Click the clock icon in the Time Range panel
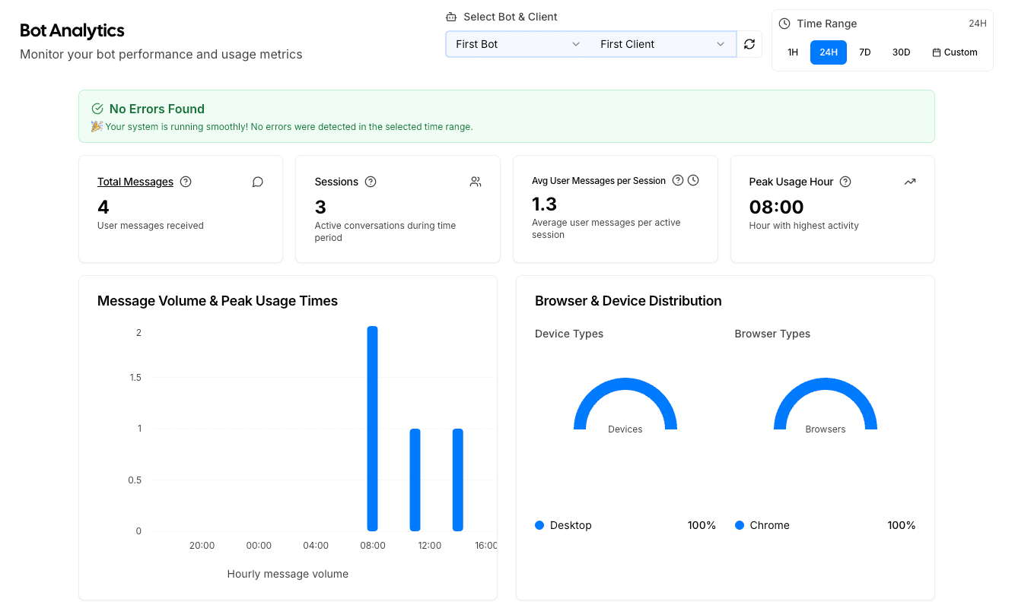 coord(783,24)
